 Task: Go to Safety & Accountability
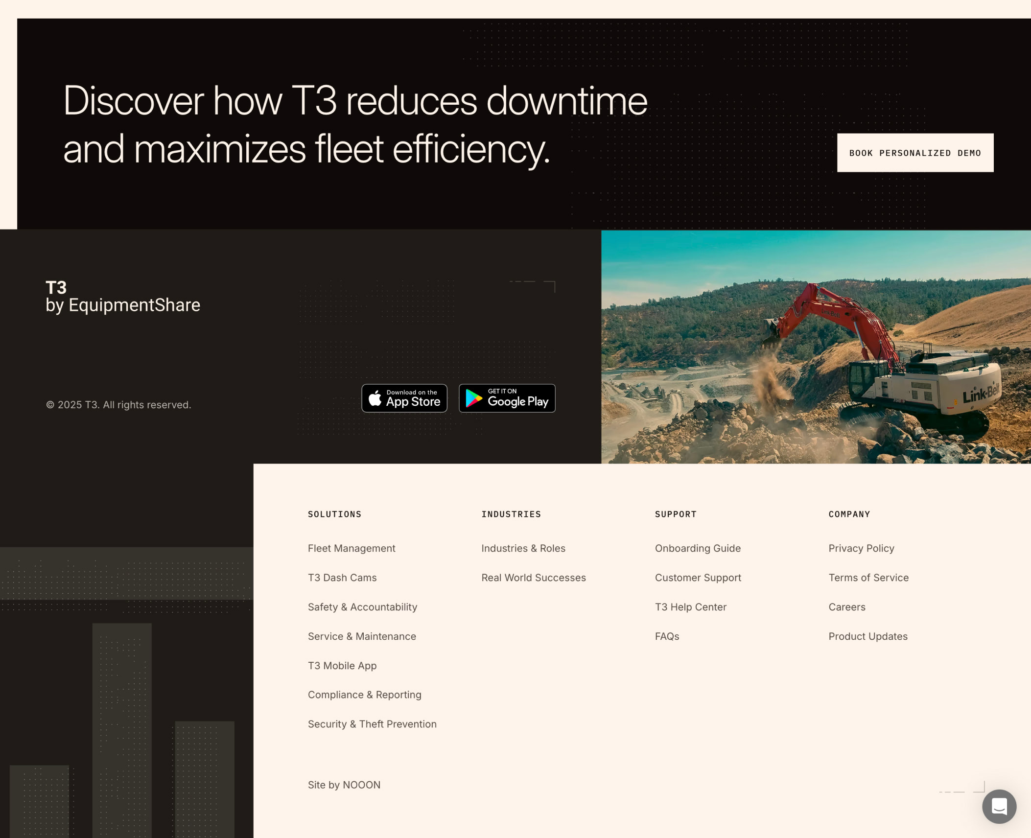click(x=362, y=607)
